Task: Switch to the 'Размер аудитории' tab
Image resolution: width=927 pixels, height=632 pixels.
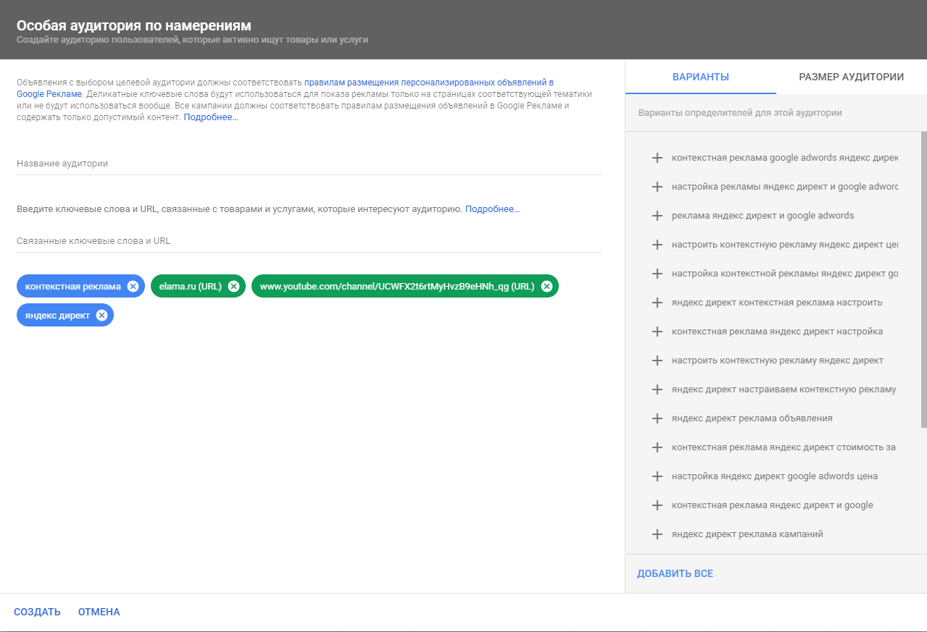Action: click(851, 77)
